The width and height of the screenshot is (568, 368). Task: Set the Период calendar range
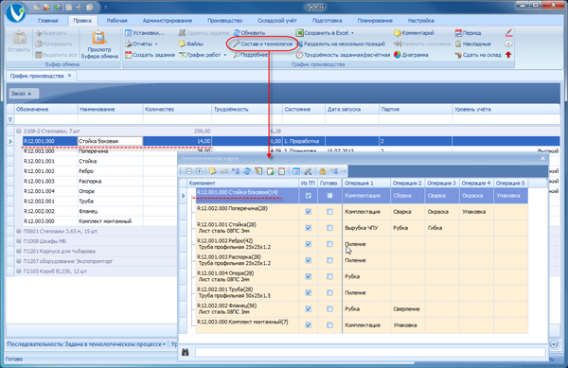pos(468,33)
